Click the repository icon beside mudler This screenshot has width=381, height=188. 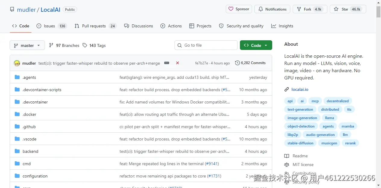(x=12, y=9)
